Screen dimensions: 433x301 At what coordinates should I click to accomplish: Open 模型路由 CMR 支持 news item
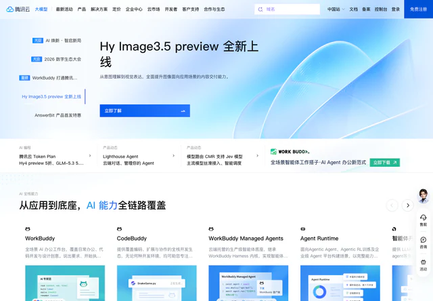coord(214,159)
